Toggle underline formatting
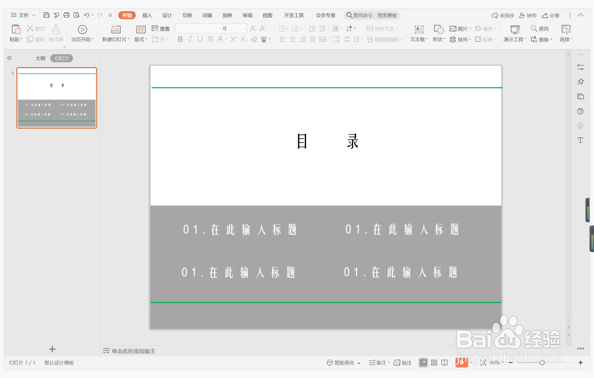 200,39
